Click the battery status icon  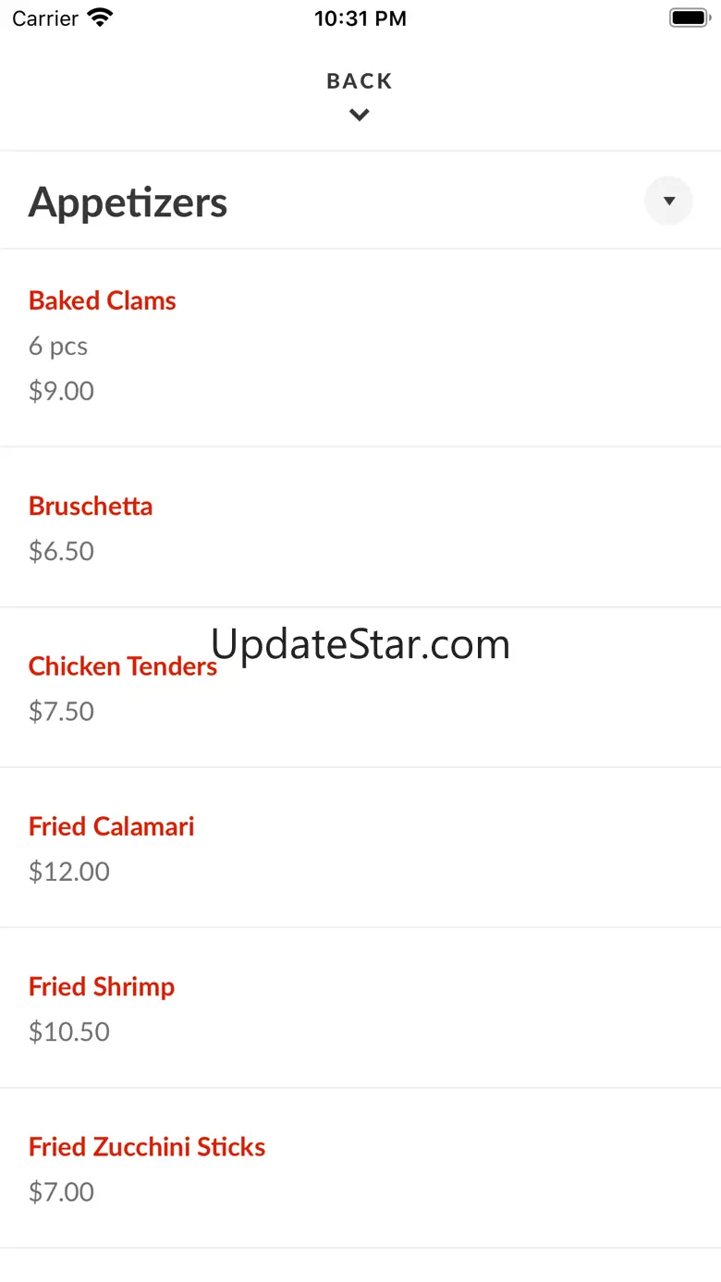click(689, 18)
